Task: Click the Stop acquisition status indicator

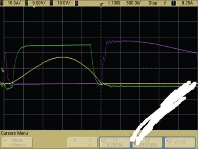Action: [153, 3]
